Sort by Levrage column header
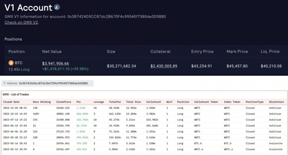 (x=99, y=102)
